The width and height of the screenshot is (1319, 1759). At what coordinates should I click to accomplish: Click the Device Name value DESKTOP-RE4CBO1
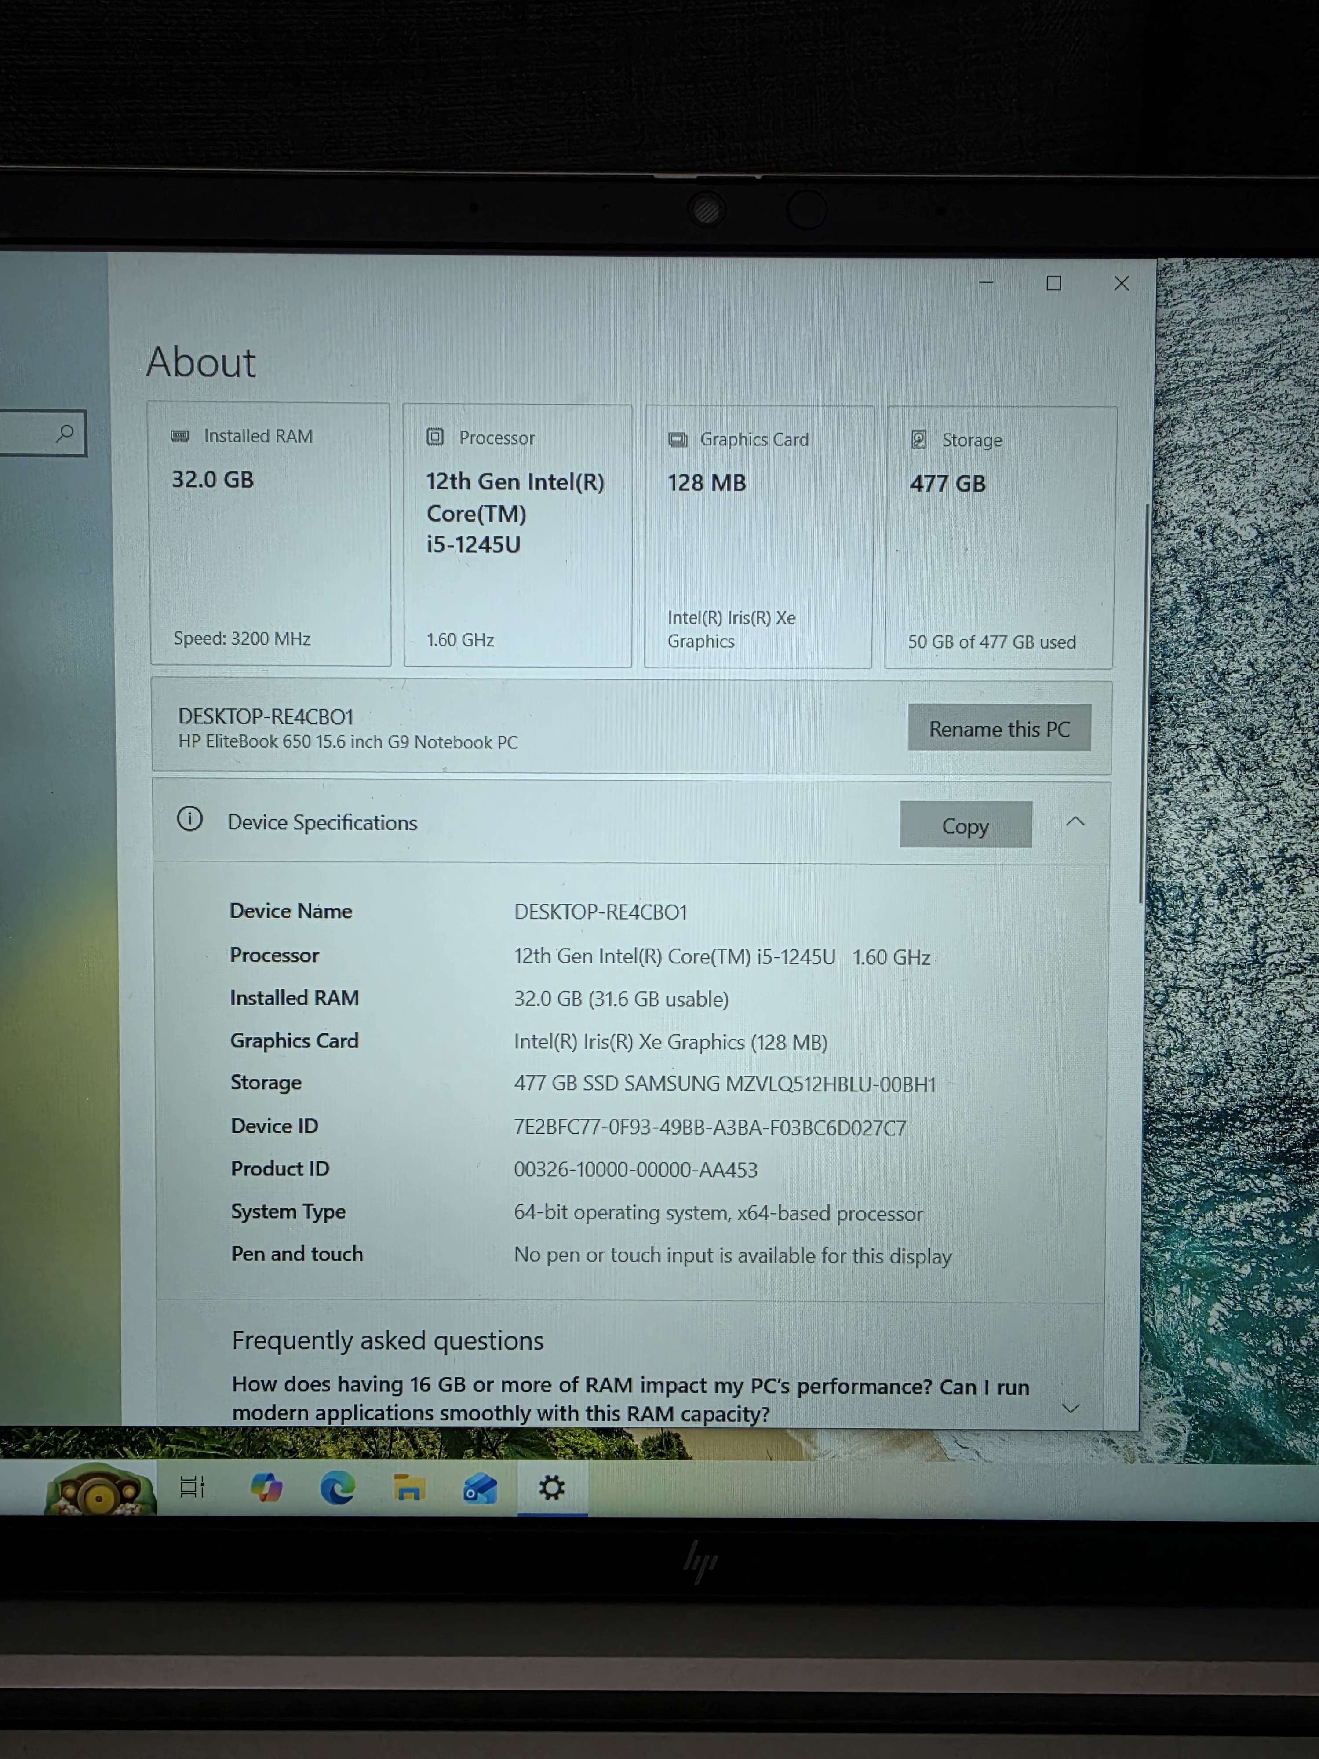[600, 912]
